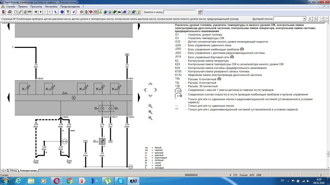330x185 pixels.
Task: Click the tab scroll left arrow at bottom
Action: 2,171
